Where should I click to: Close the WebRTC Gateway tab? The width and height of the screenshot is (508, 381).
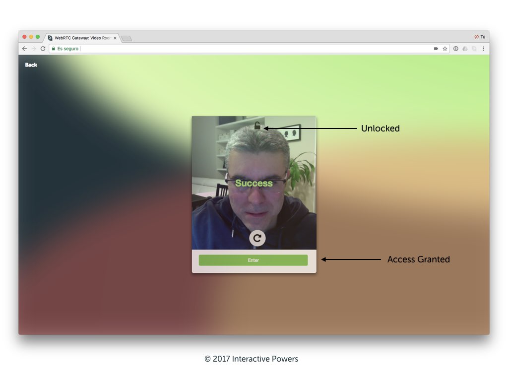[x=115, y=38]
